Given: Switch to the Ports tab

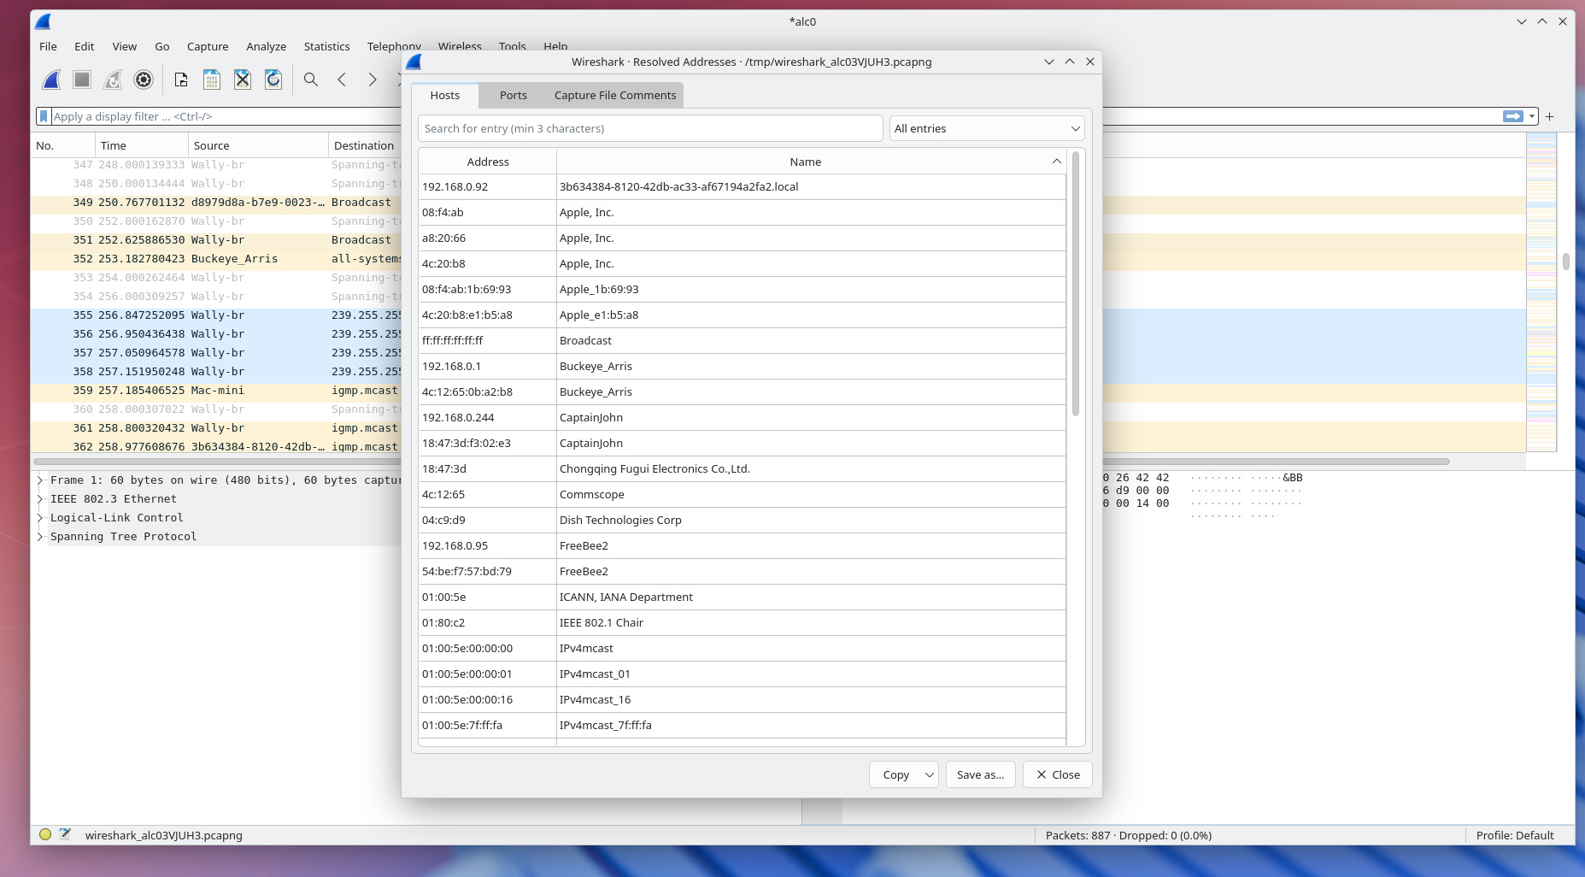Looking at the screenshot, I should point(513,95).
